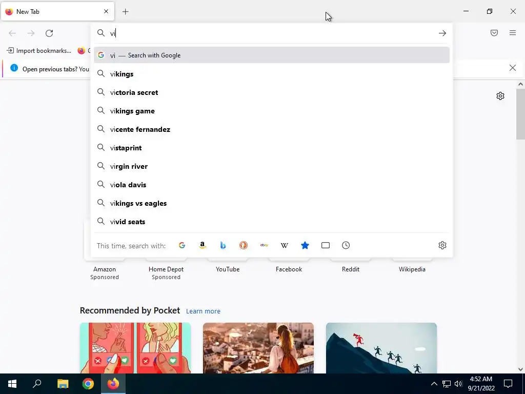Pick the 'vikings vs eagles' suggestion
Screen dimensions: 525x394
click(272, 203)
